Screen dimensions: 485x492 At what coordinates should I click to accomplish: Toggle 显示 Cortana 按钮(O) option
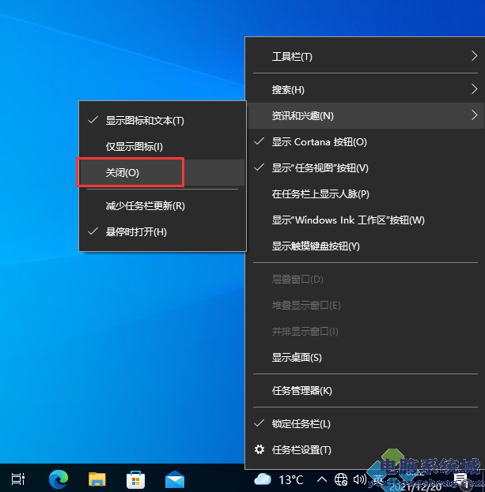pyautogui.click(x=366, y=142)
